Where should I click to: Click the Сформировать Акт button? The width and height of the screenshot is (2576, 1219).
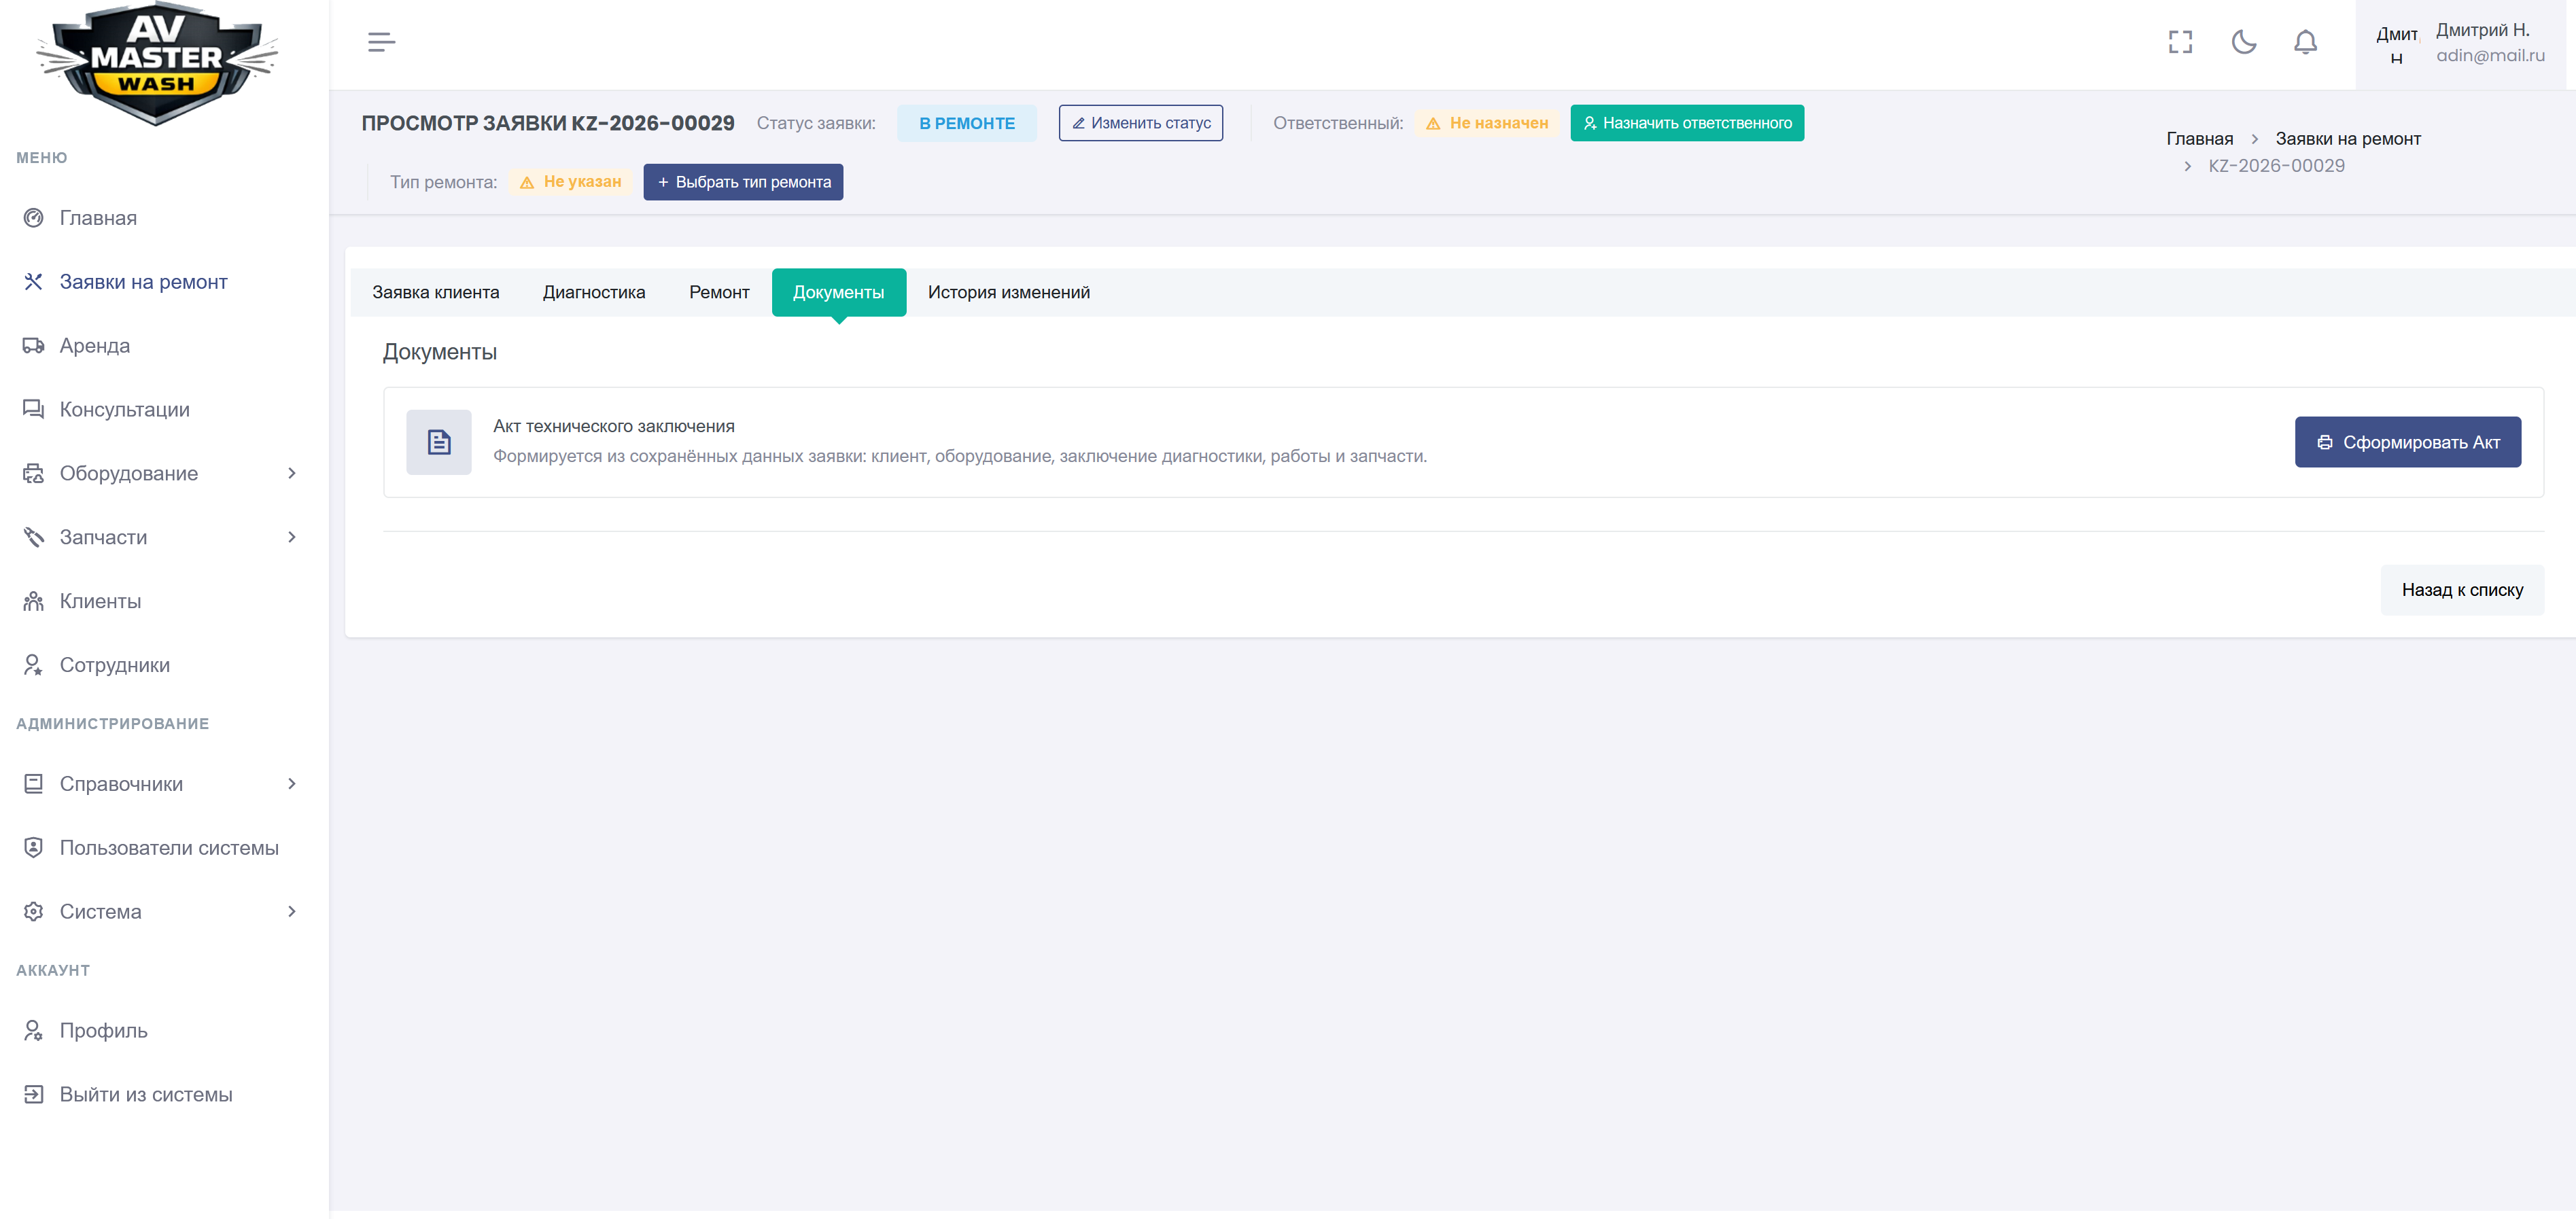(2408, 443)
